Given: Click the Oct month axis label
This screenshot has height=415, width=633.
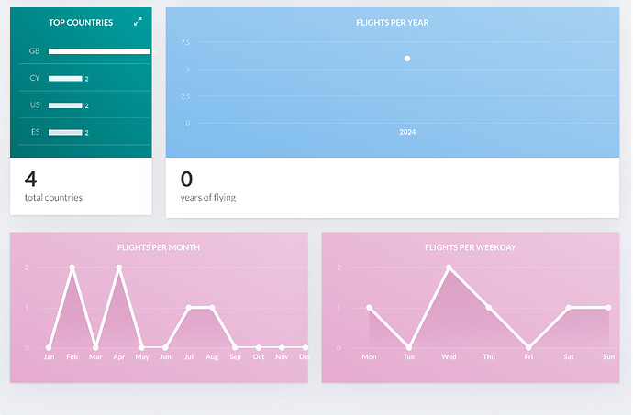Looking at the screenshot, I should (259, 357).
